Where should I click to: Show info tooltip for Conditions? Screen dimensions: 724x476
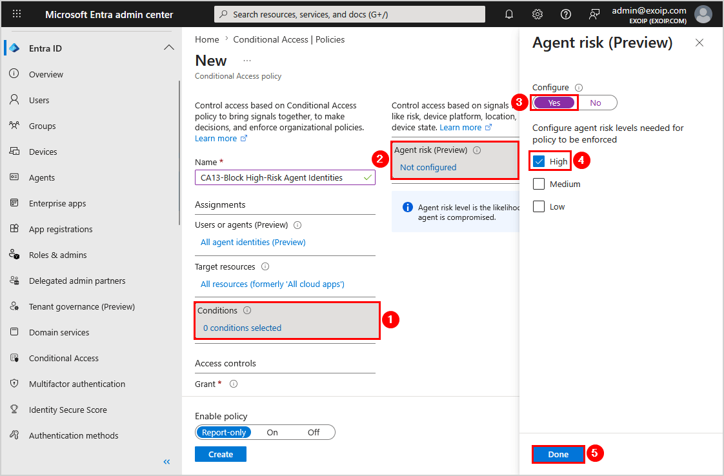click(247, 310)
